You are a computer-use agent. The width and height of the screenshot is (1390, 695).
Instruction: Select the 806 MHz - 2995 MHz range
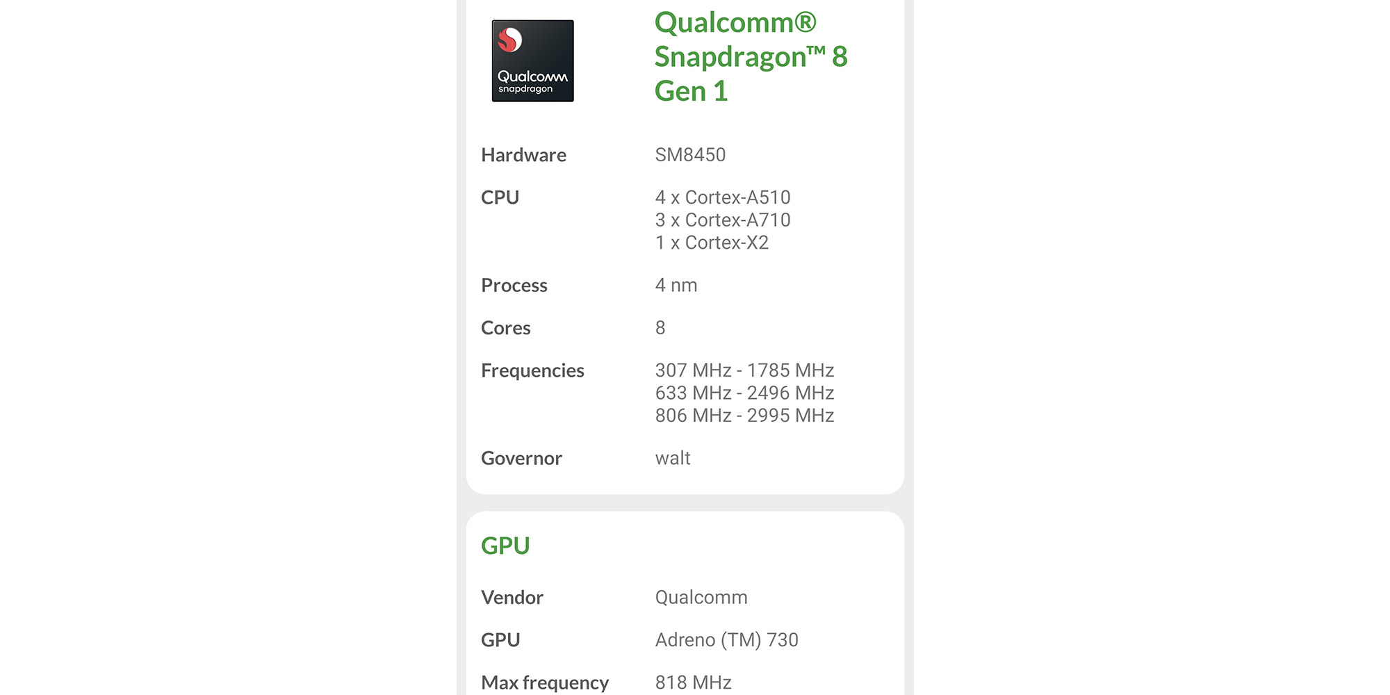point(744,416)
